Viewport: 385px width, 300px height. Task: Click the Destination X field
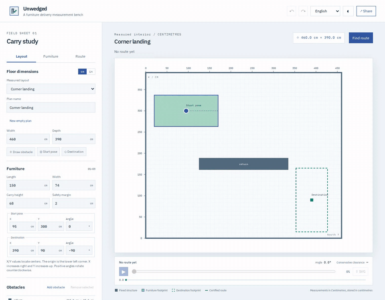pos(23,250)
